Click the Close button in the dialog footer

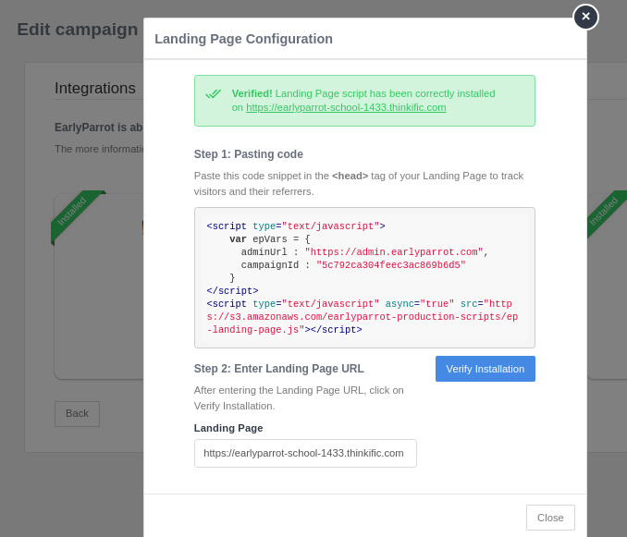point(550,518)
